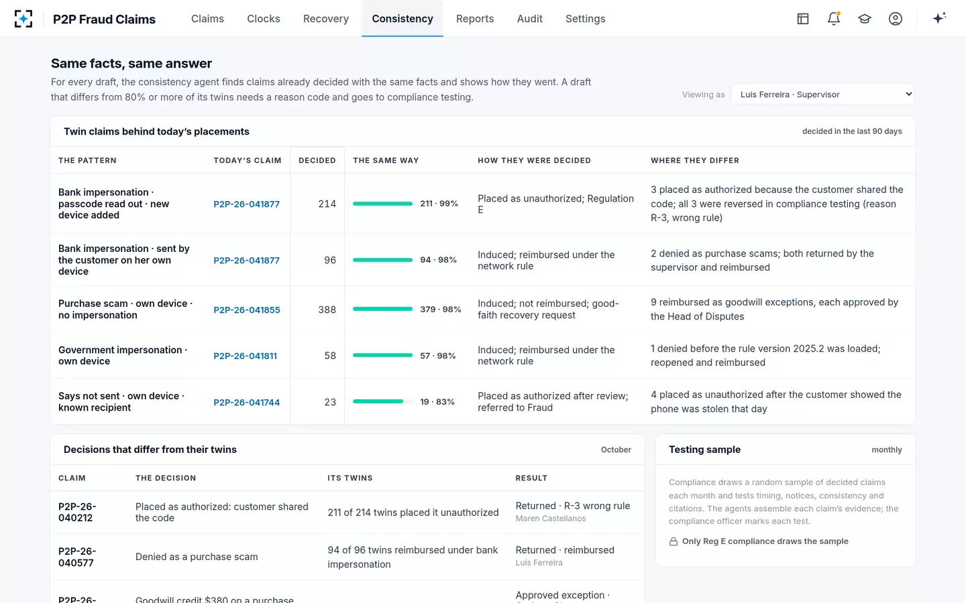Open claim link P2P-26-041744
This screenshot has height=603, width=966.
click(x=246, y=403)
